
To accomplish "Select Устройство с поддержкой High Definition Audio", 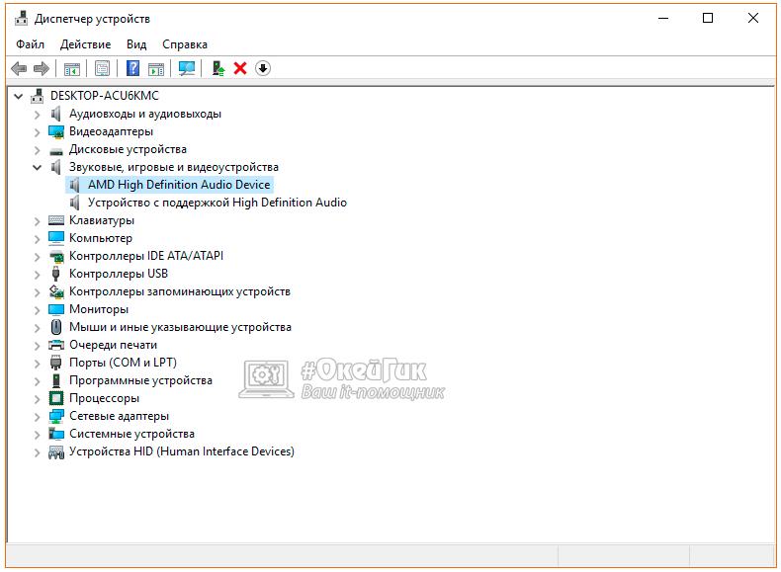I will pos(217,203).
